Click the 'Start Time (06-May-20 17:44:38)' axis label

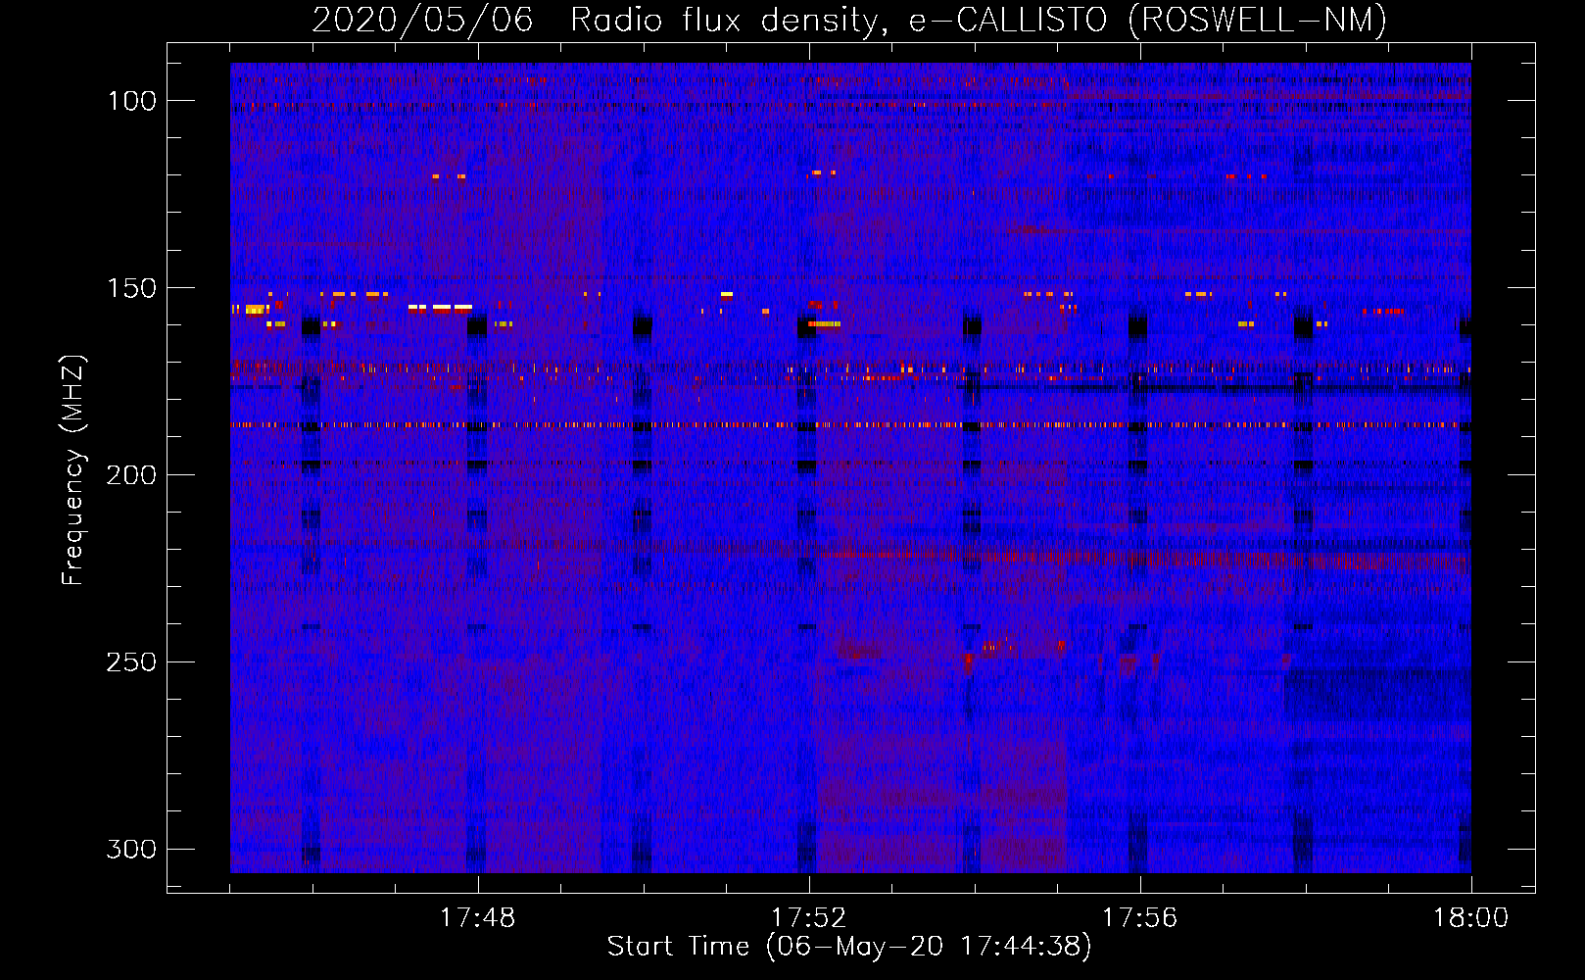tap(849, 947)
